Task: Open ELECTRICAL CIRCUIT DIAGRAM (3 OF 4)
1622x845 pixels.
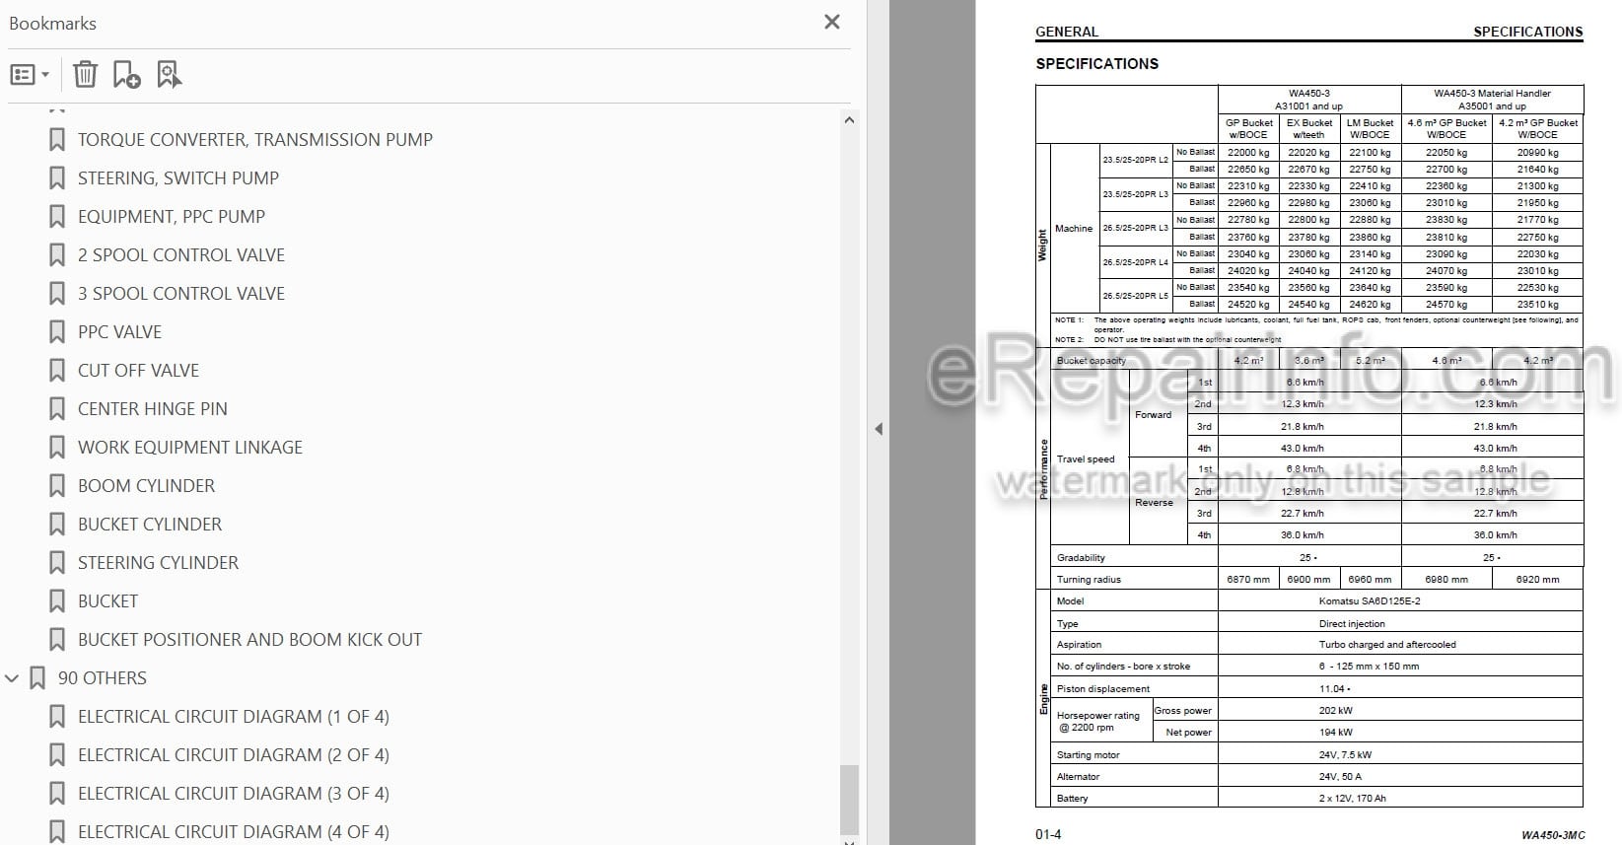Action: tap(234, 794)
